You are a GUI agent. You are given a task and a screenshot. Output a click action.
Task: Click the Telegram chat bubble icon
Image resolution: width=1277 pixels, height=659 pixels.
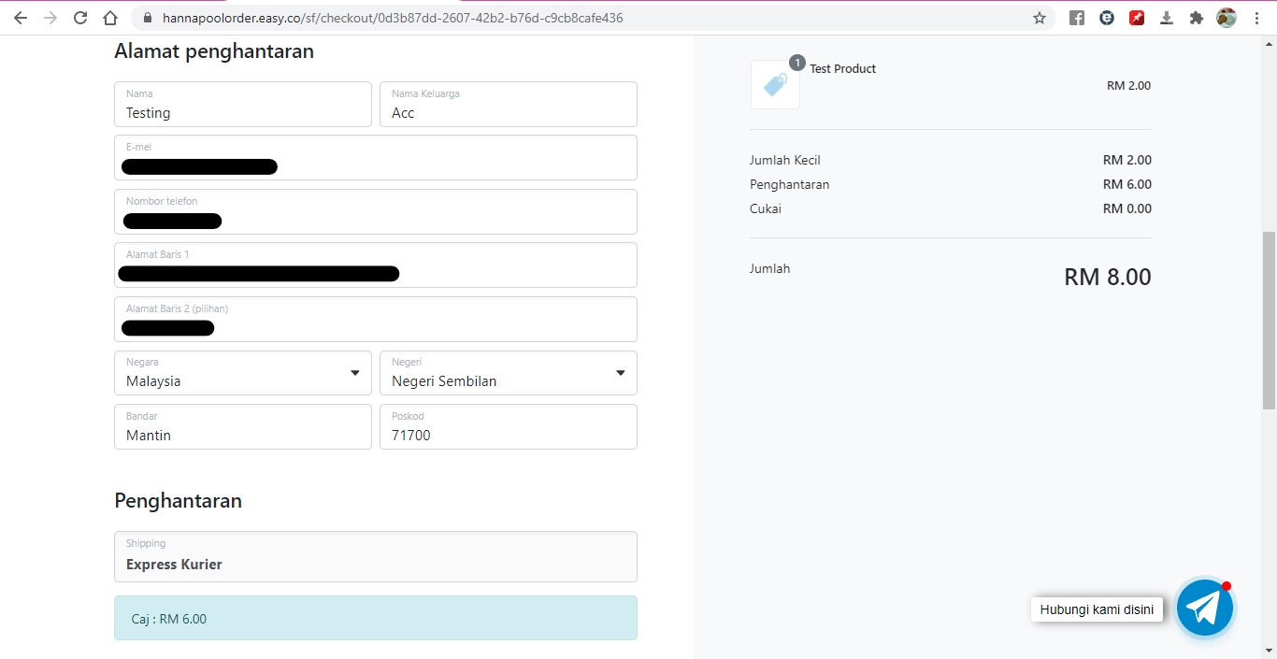(x=1204, y=609)
